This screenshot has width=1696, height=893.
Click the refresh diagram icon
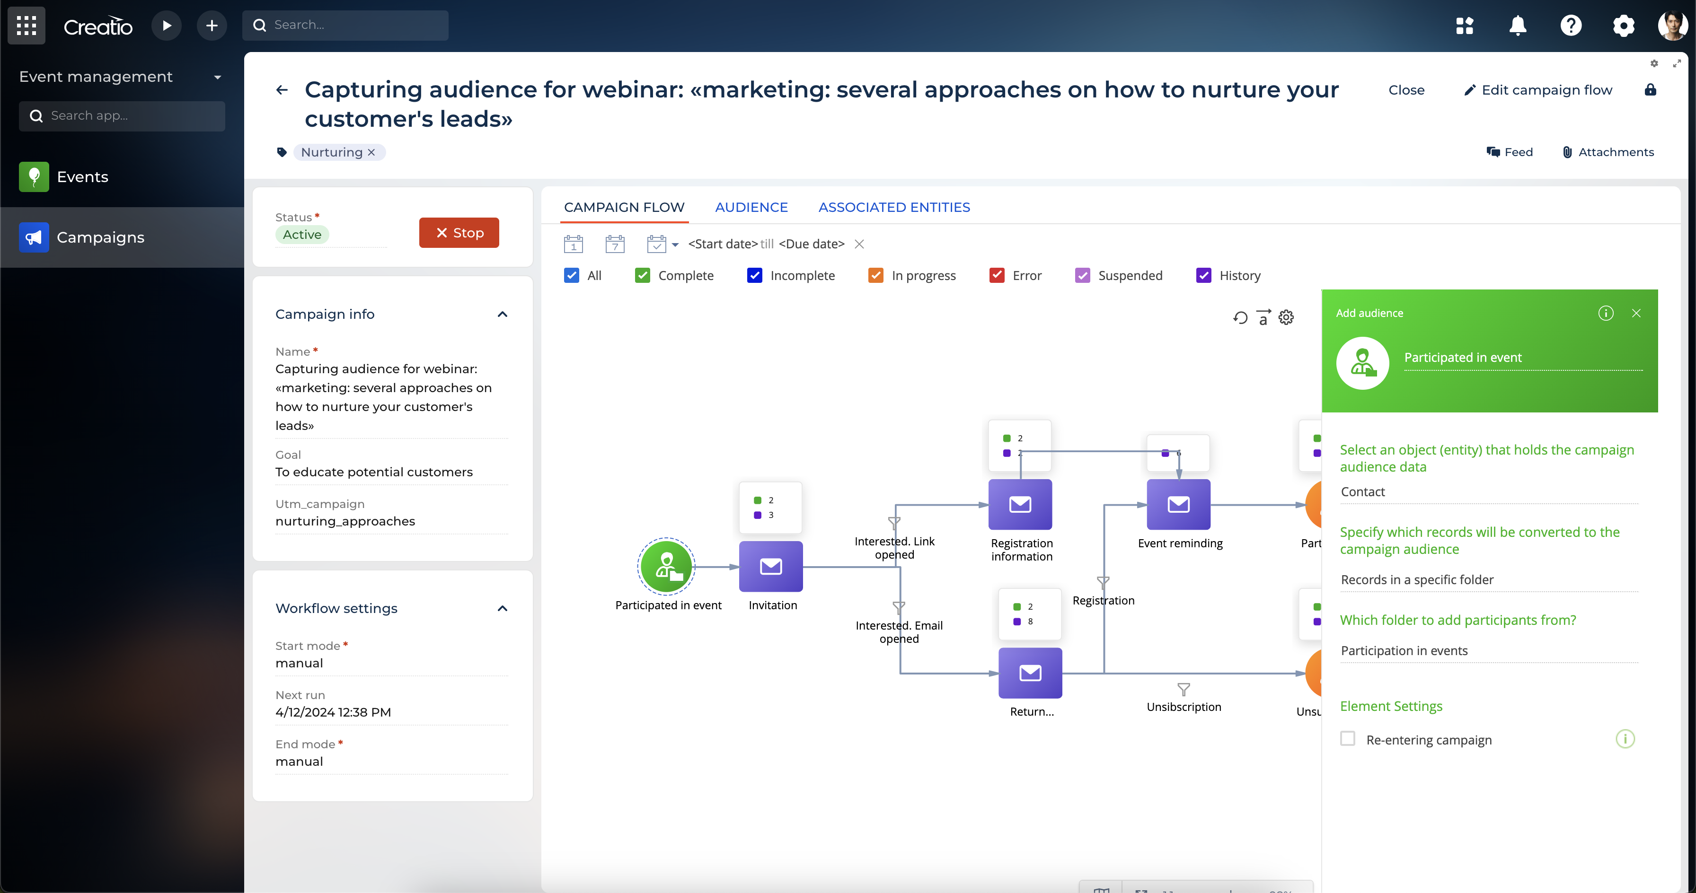coord(1240,318)
